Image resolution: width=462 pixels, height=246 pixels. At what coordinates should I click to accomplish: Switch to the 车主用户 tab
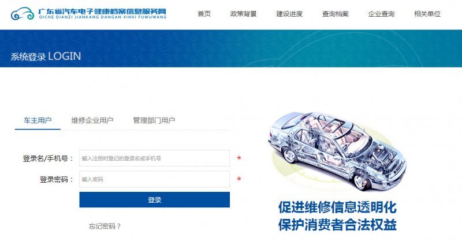click(38, 120)
